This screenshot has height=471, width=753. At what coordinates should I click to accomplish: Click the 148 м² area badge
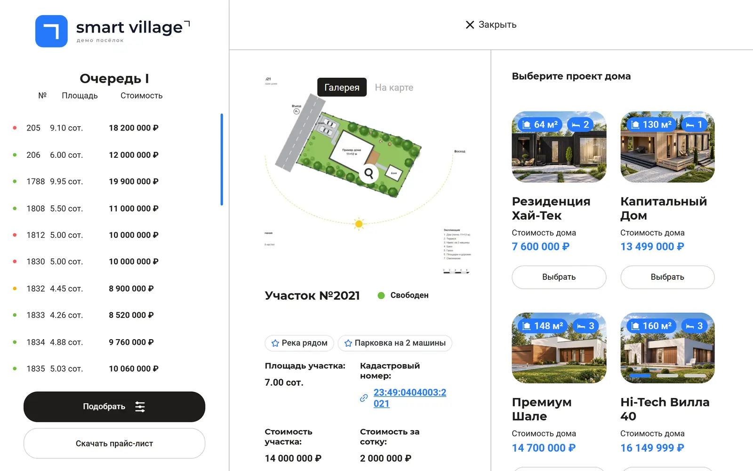[543, 326]
